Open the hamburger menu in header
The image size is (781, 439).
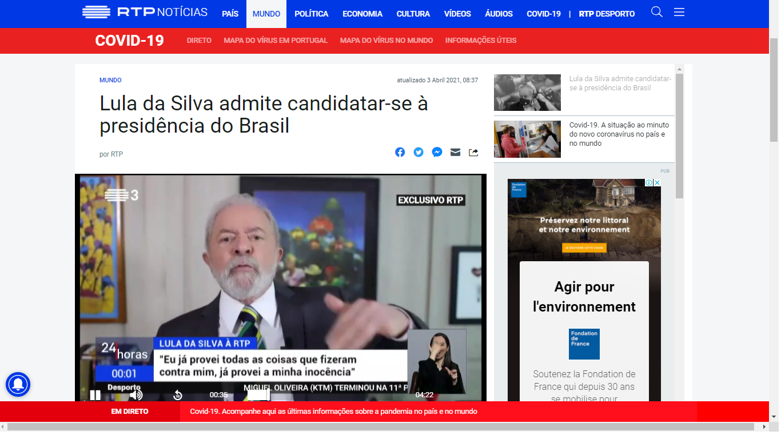click(679, 12)
